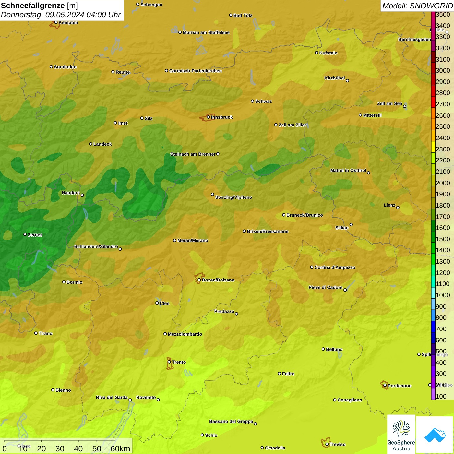Screen dimensions: 454x454
Task: Click the Nauders city marker
Action: click(82, 195)
